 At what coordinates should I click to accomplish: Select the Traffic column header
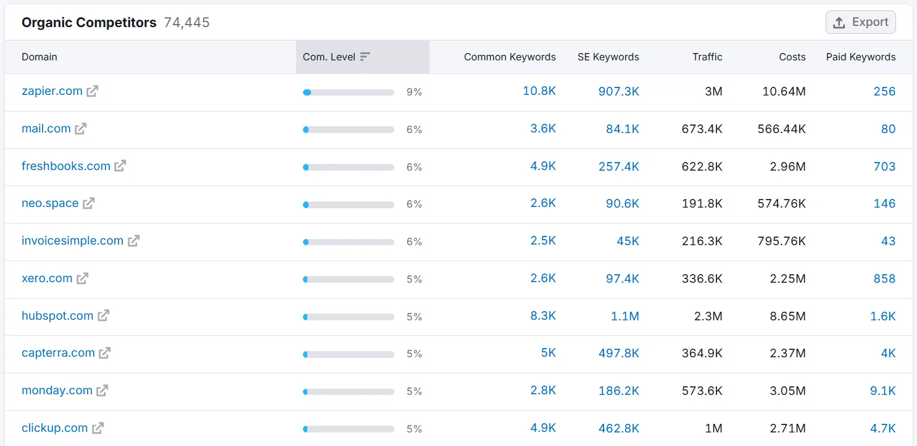pyautogui.click(x=707, y=57)
